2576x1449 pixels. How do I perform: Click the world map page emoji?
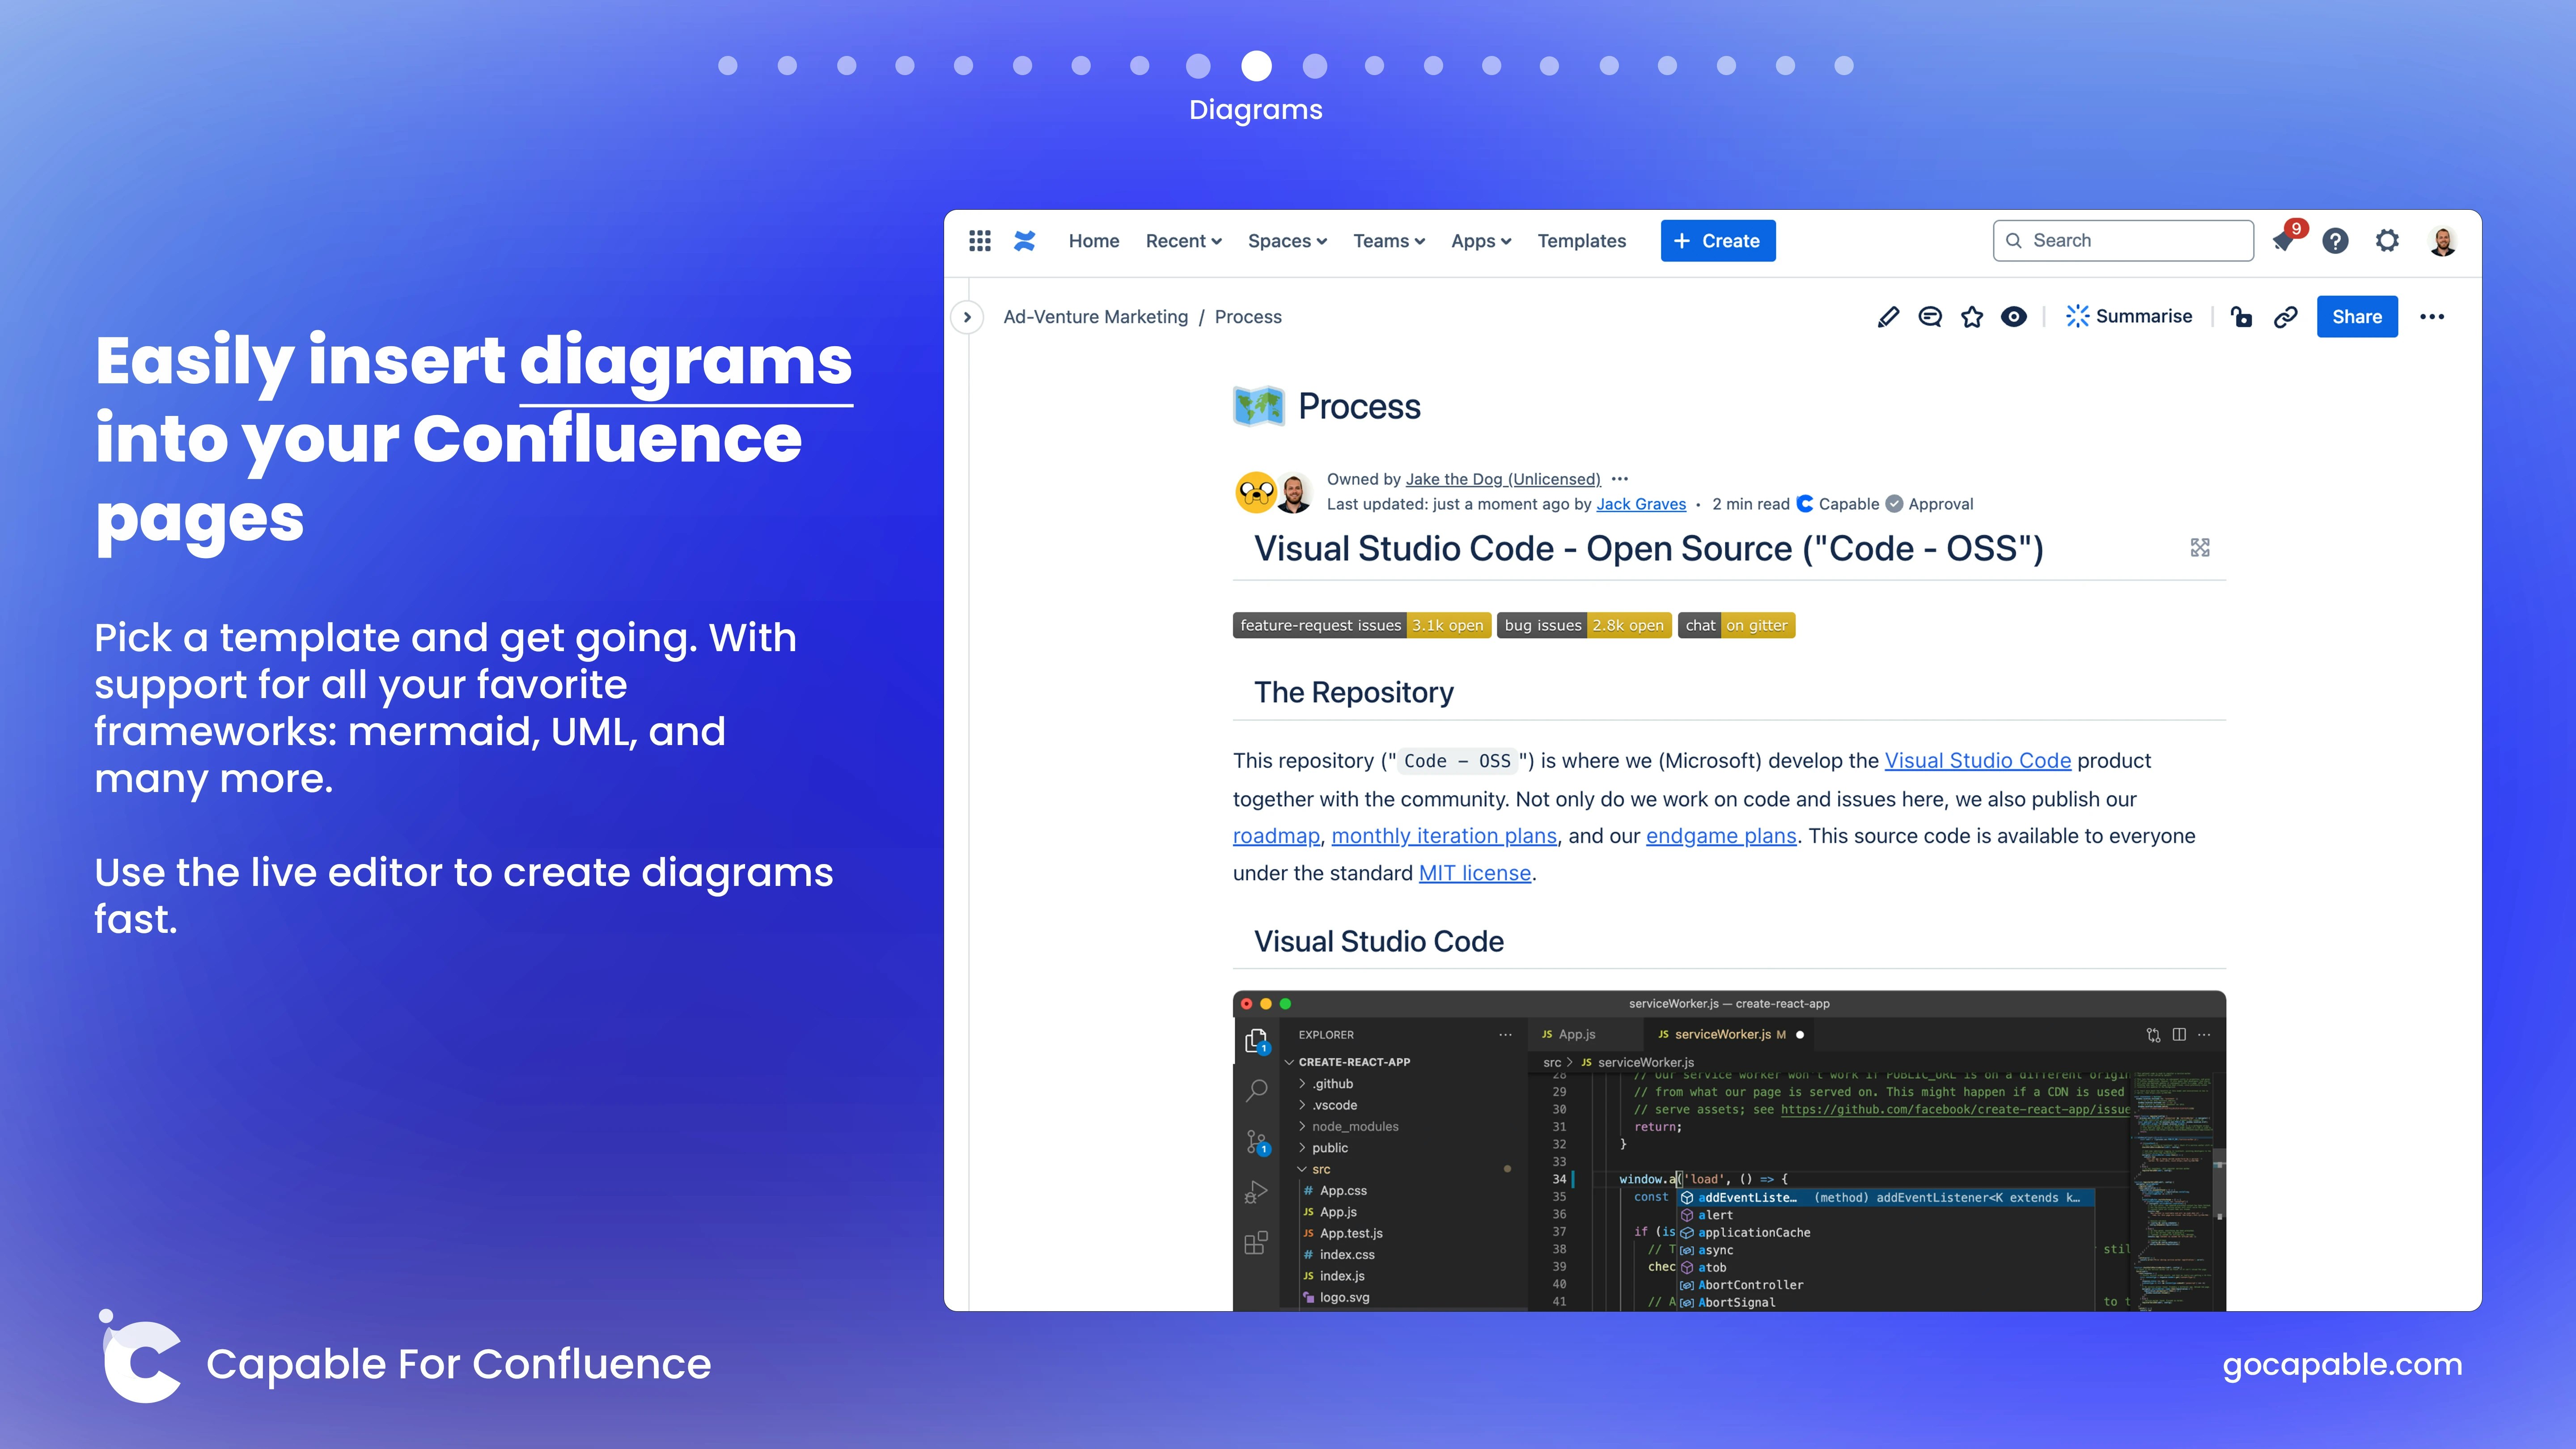click(1258, 406)
